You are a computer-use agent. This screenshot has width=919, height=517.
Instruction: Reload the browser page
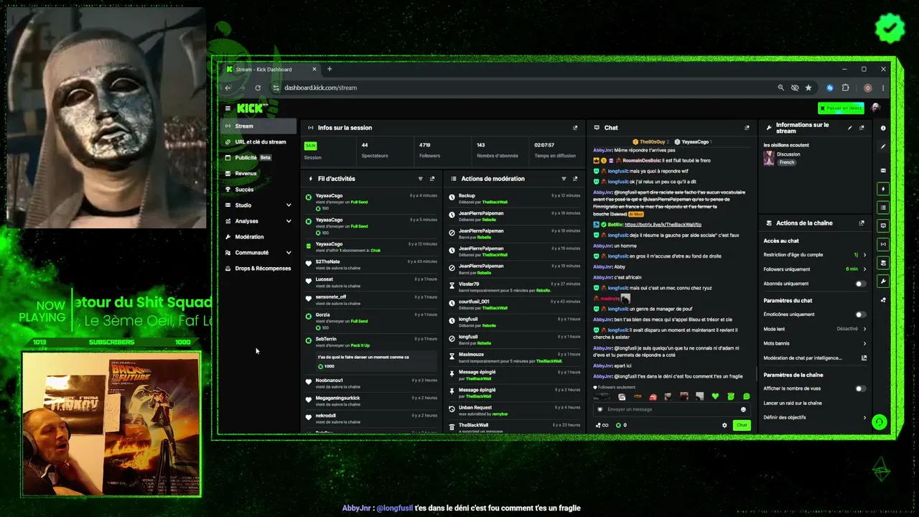tap(258, 88)
